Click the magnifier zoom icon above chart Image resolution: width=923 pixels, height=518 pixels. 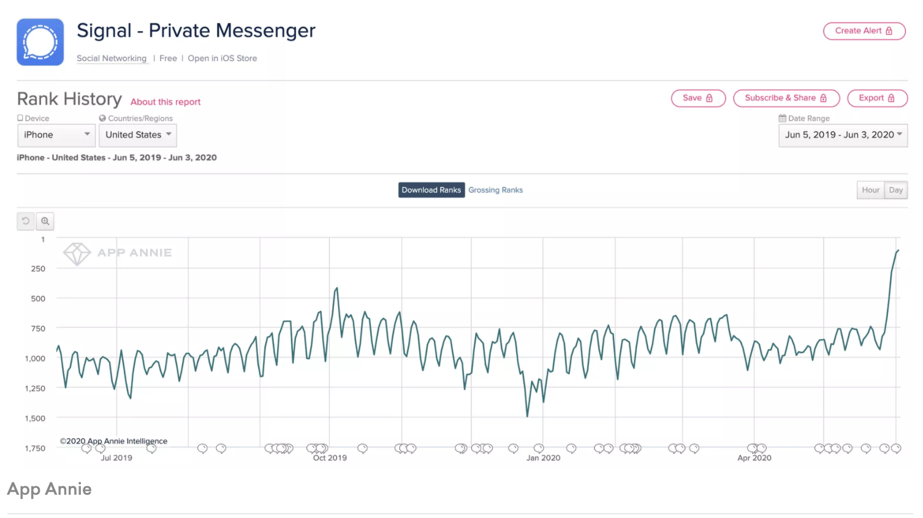click(45, 221)
